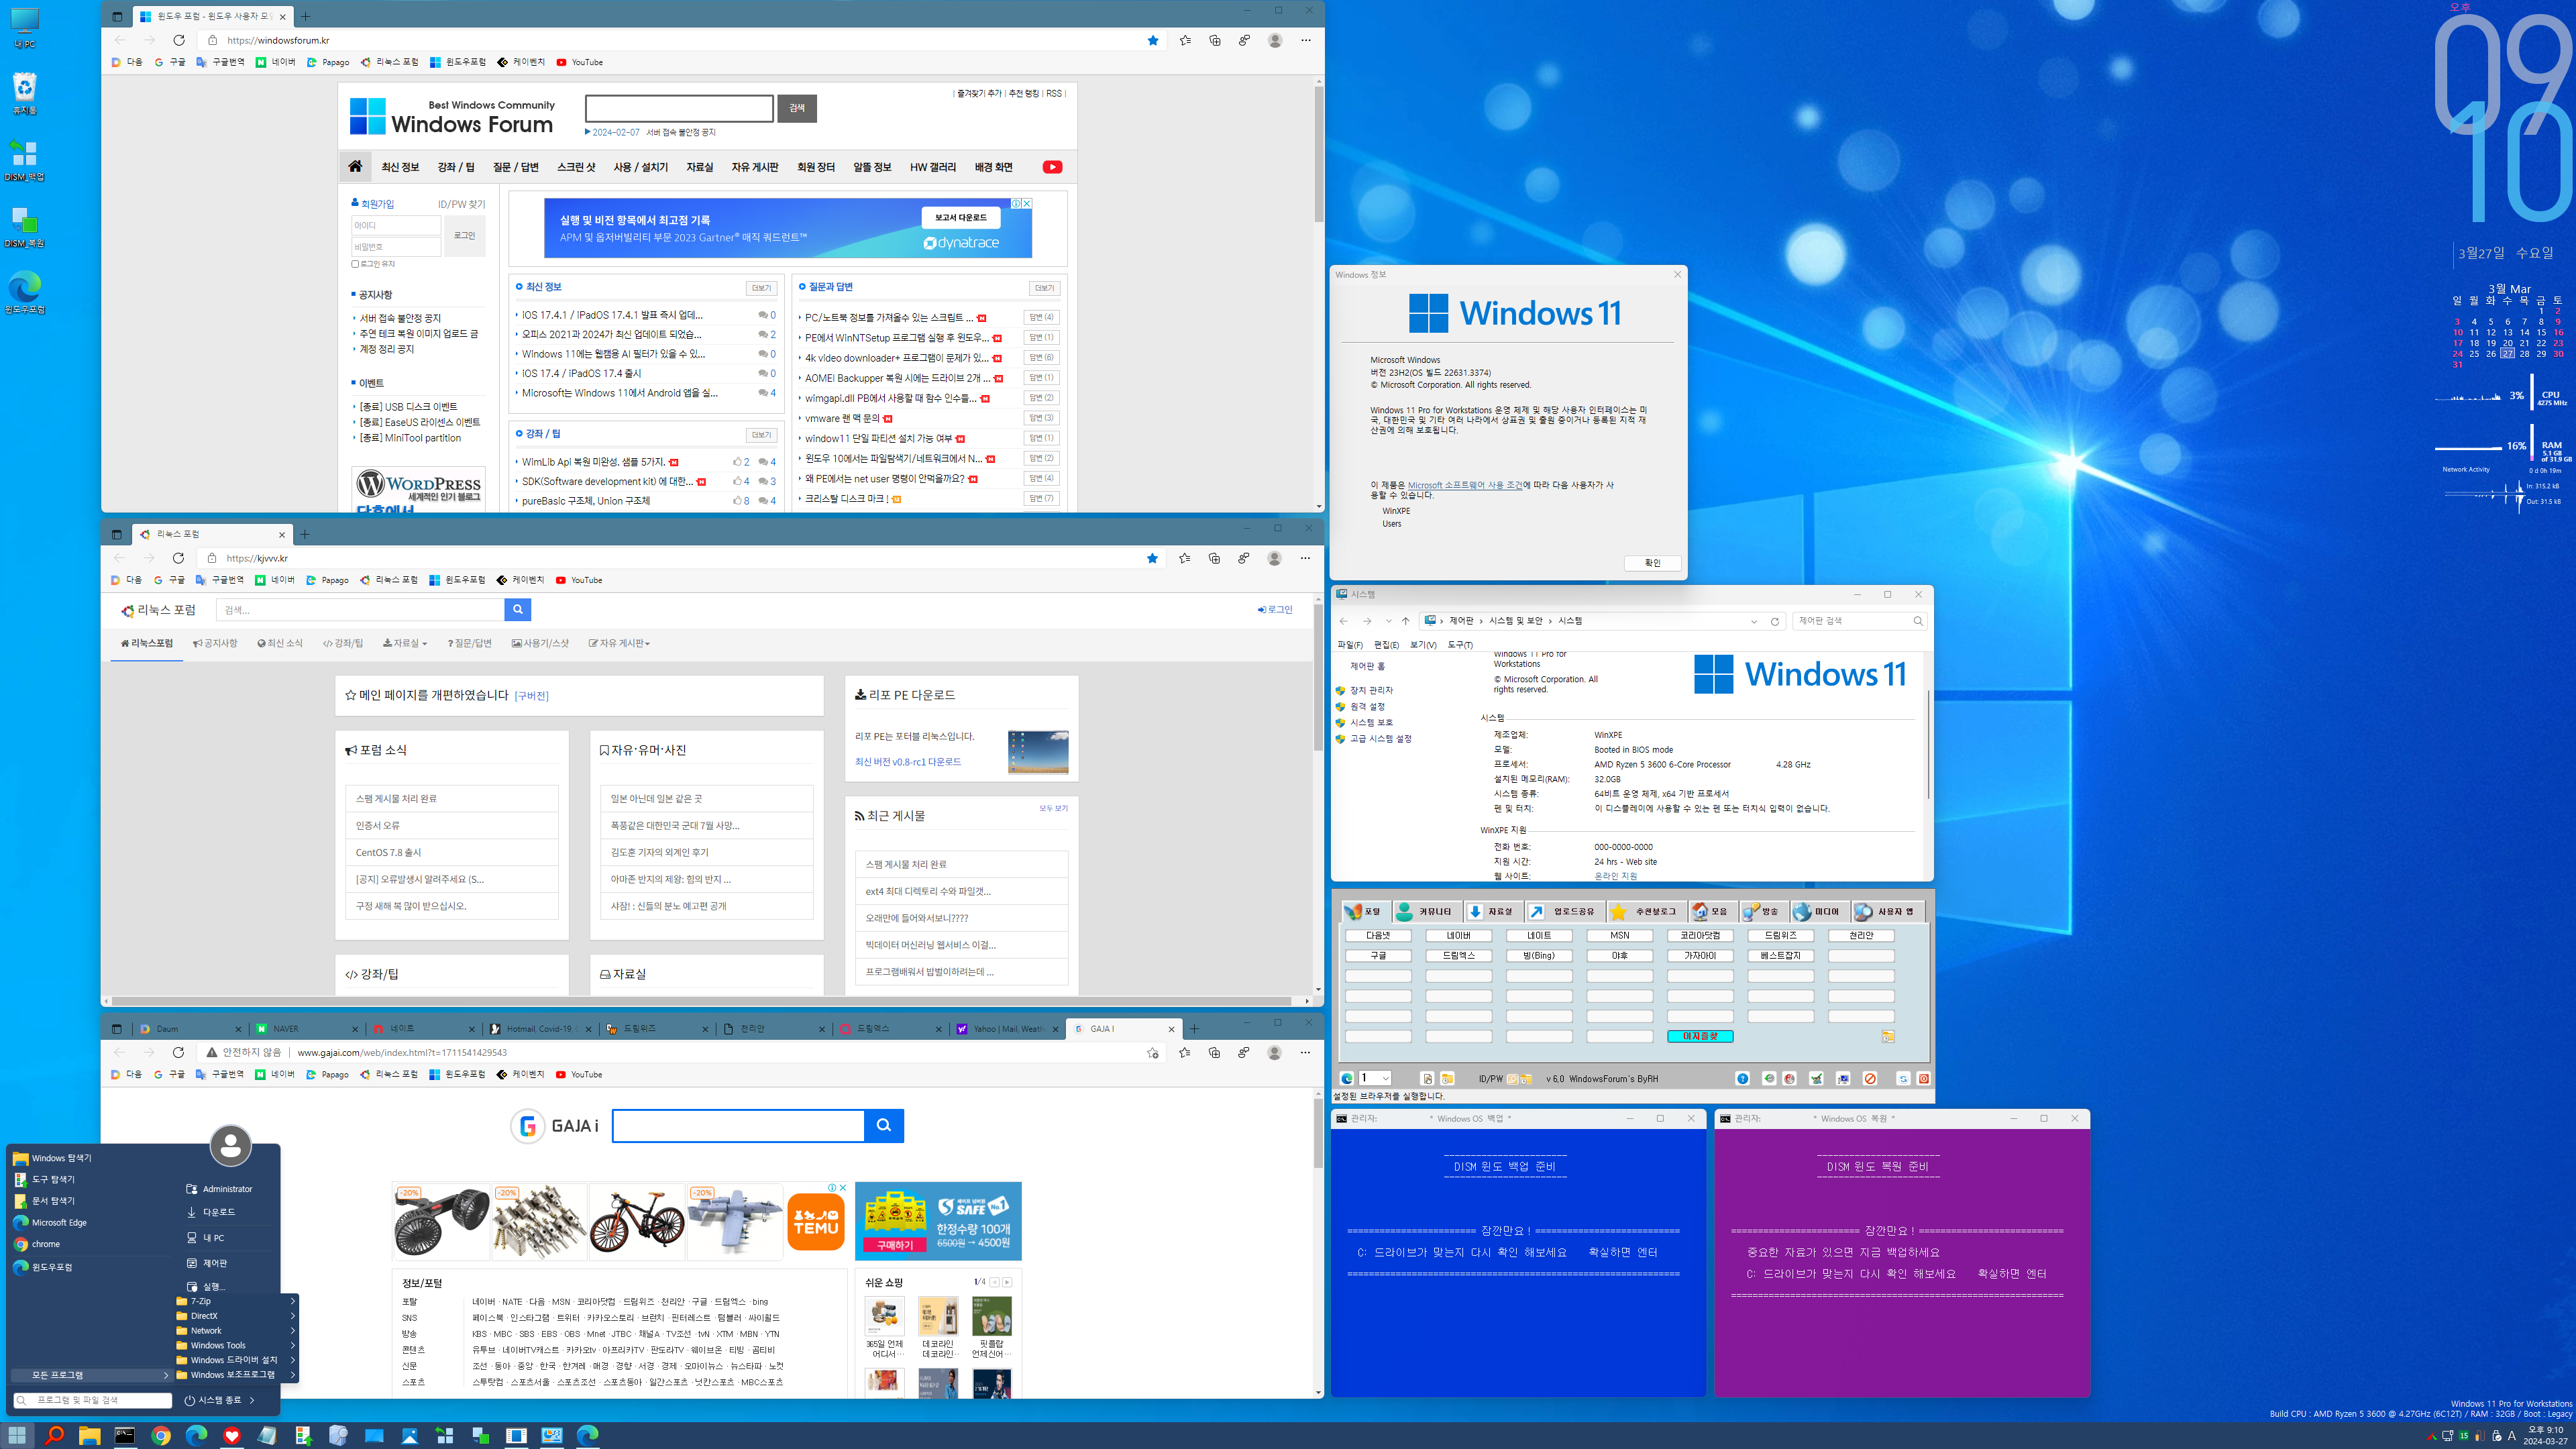This screenshot has height=1449, width=2576.
Task: Click 확인 button in Windows 정보 dialog
Action: coord(1652,563)
